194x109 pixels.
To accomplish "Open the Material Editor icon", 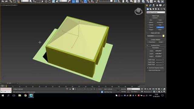I will [x=143, y=1].
